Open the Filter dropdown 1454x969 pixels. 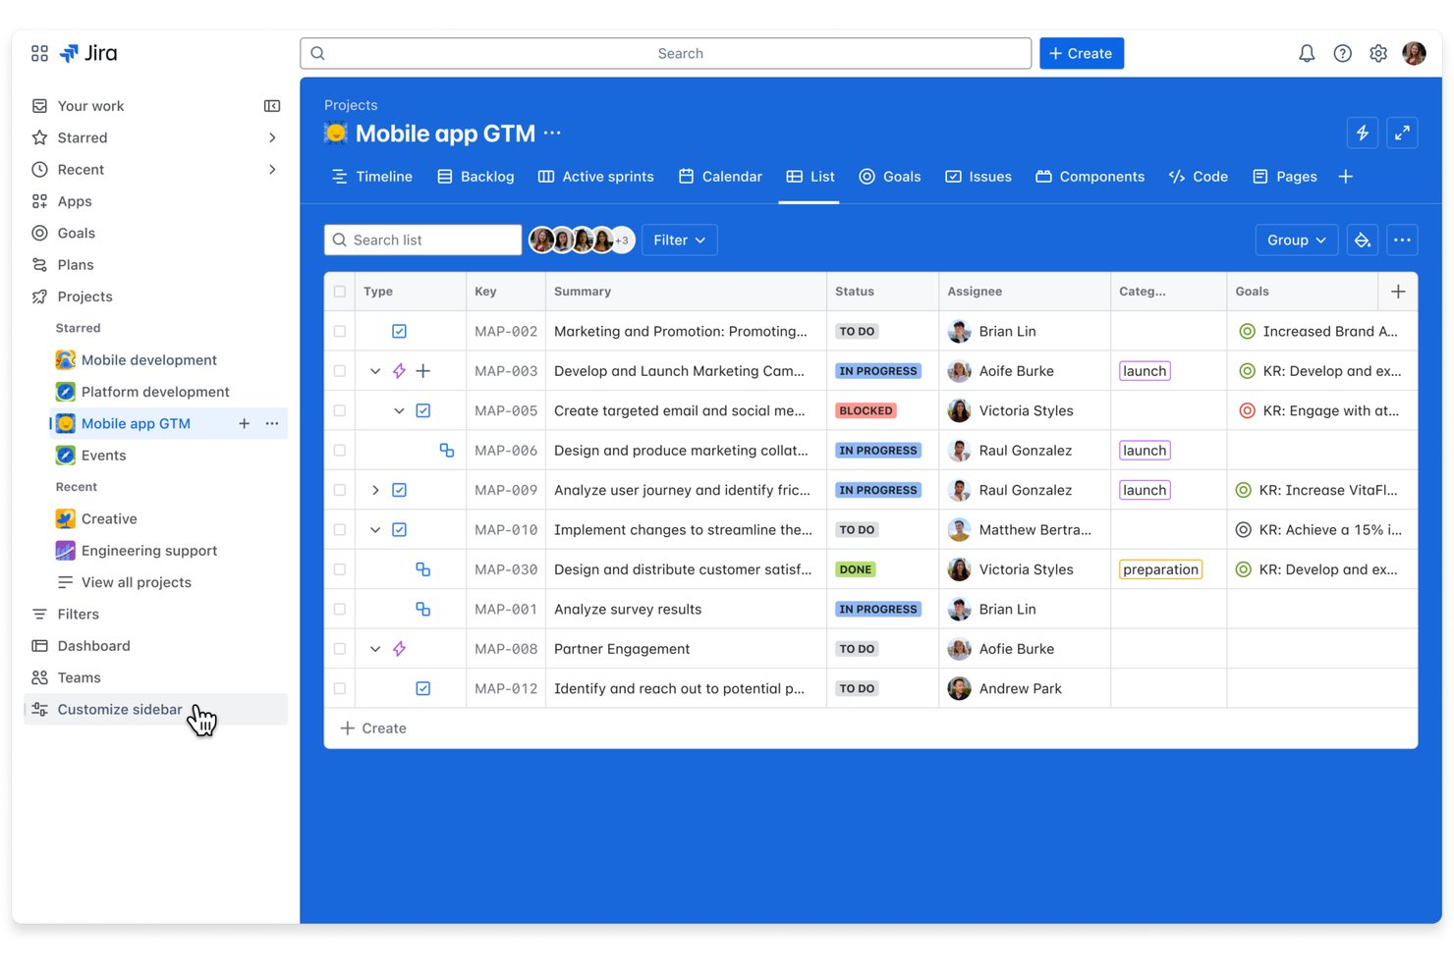pos(680,241)
